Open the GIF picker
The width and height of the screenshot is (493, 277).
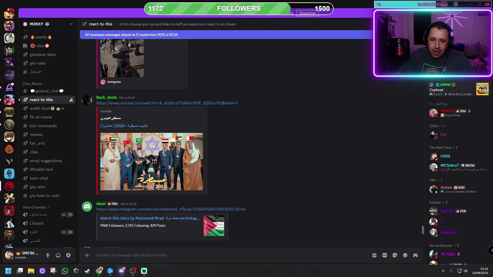click(x=384, y=255)
